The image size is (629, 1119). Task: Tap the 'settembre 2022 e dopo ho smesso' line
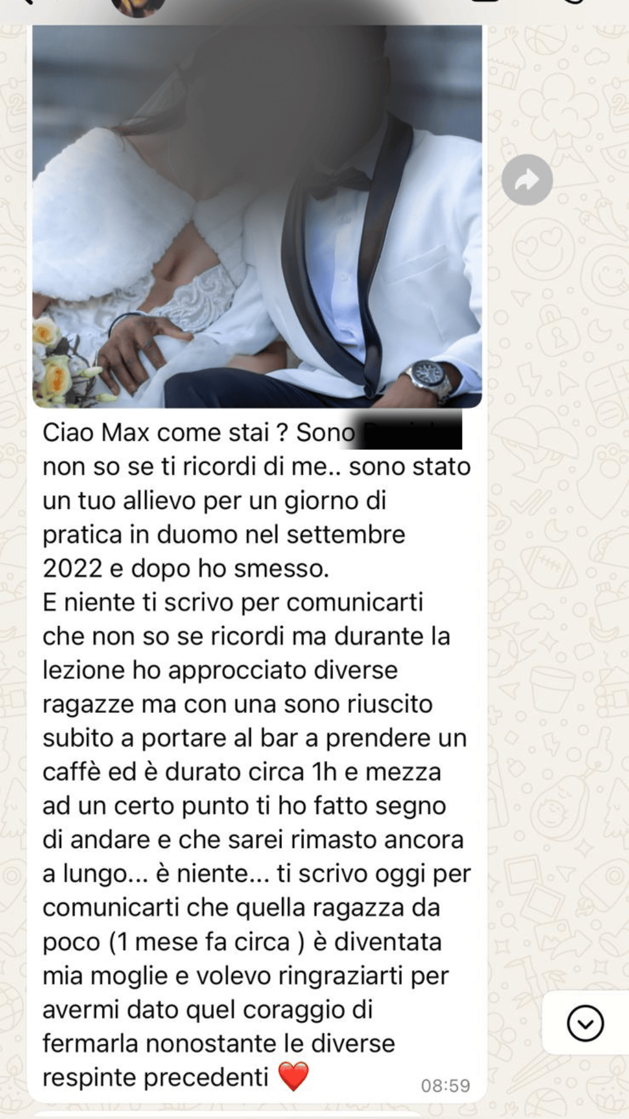224,551
